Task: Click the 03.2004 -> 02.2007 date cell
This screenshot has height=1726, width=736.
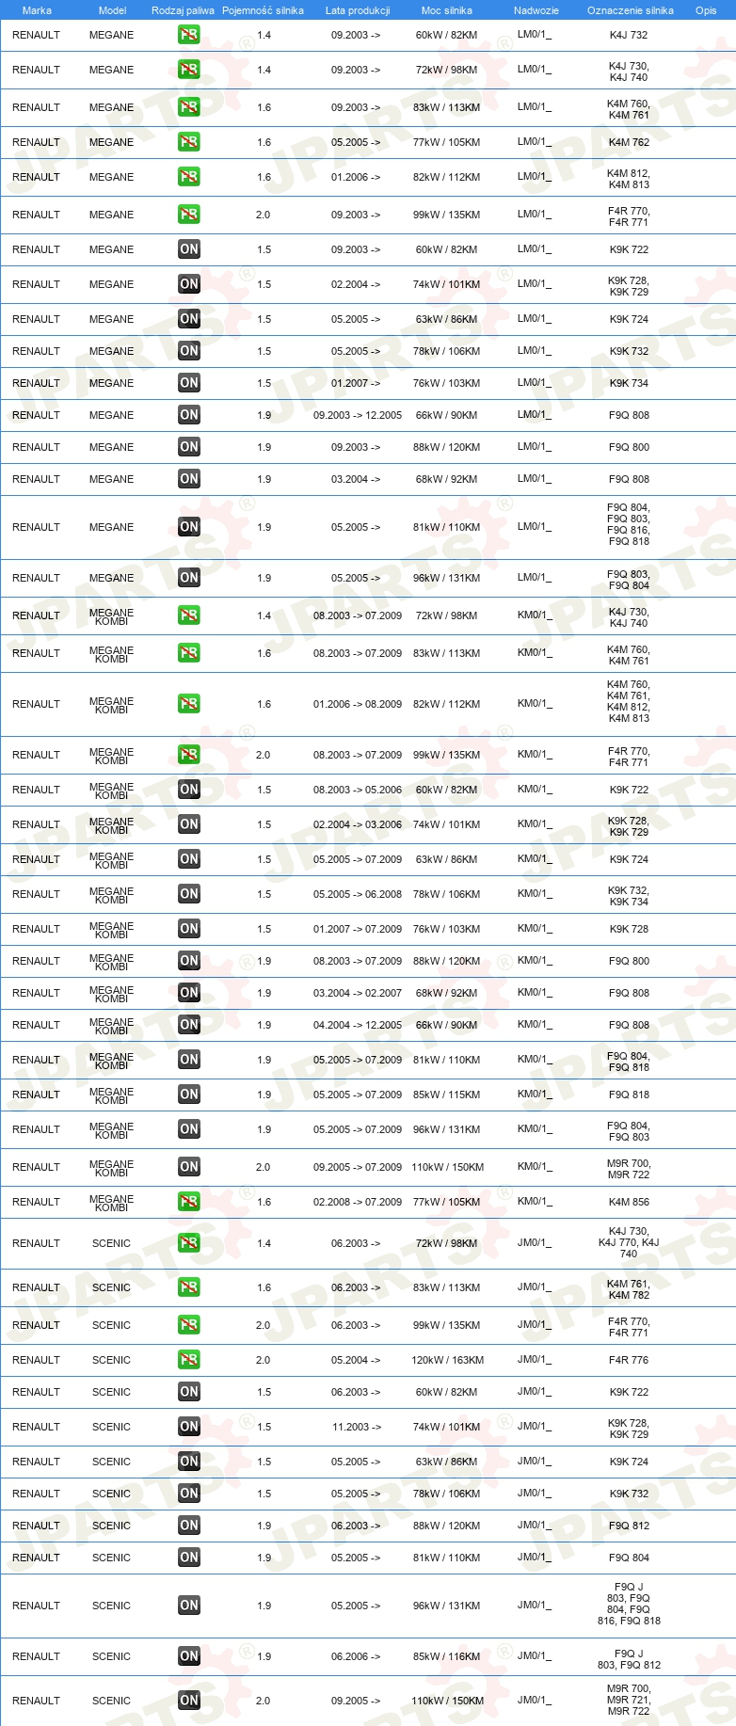Action: pos(358,993)
